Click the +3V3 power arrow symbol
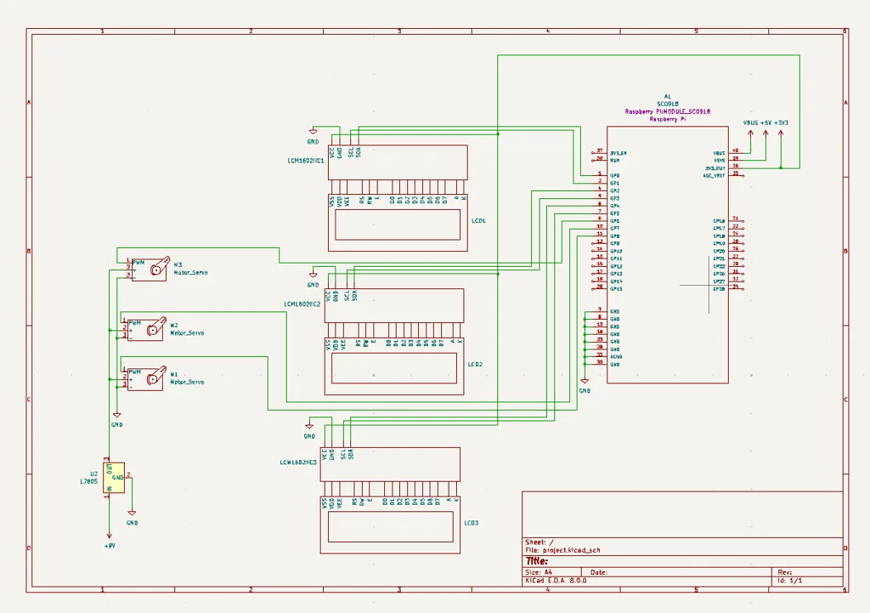 coord(781,135)
